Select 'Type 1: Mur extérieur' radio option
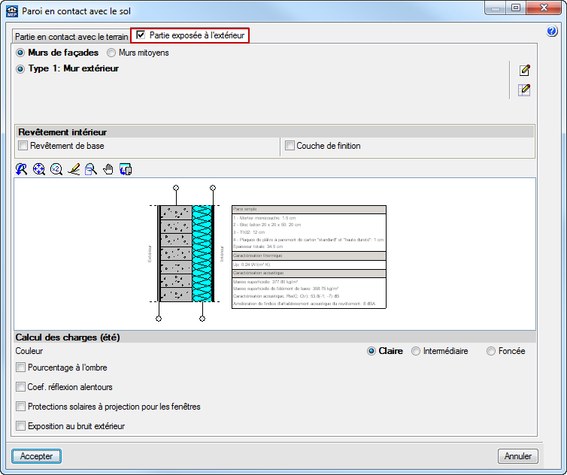This screenshot has width=567, height=475. [20, 68]
